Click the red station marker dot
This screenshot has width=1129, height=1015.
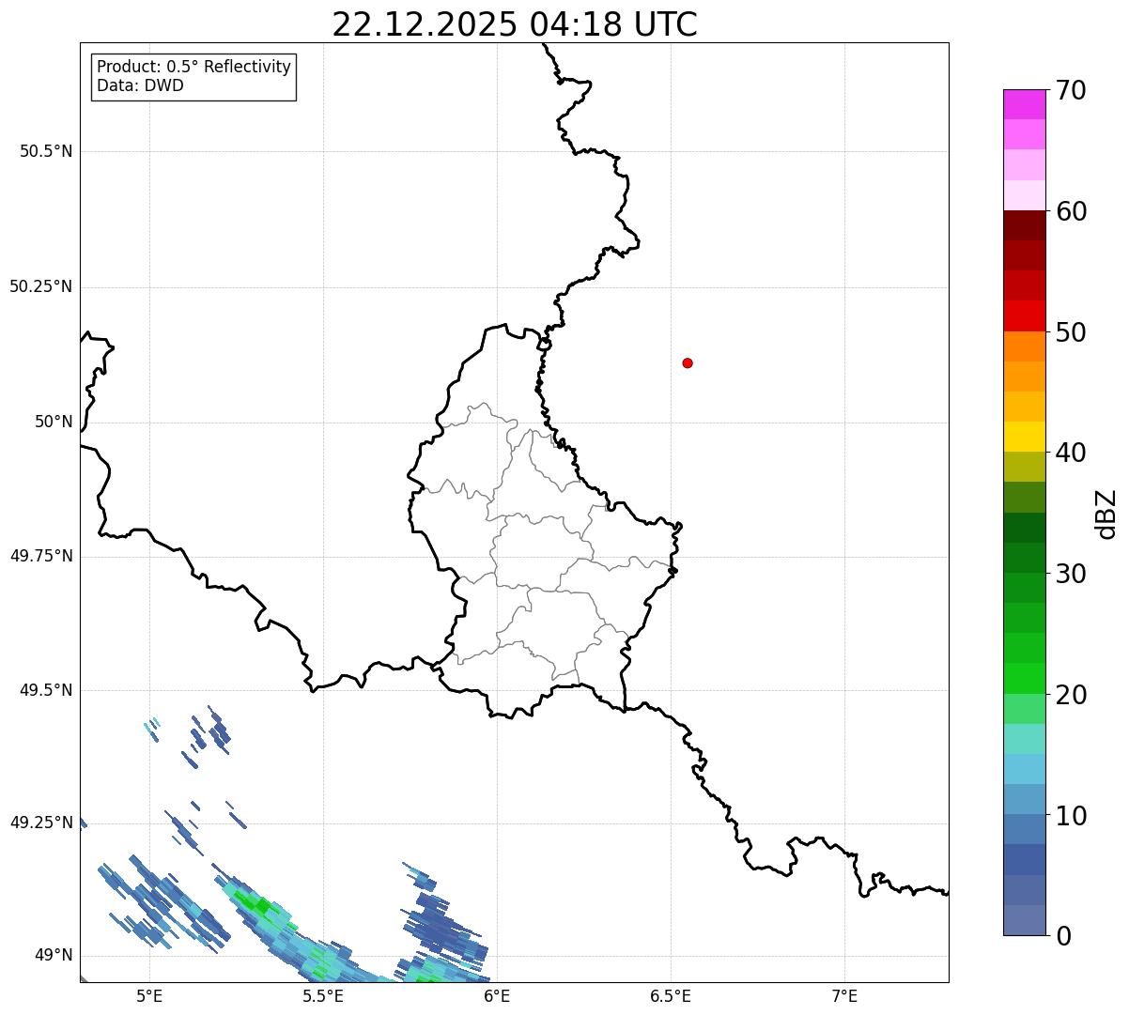(x=688, y=362)
